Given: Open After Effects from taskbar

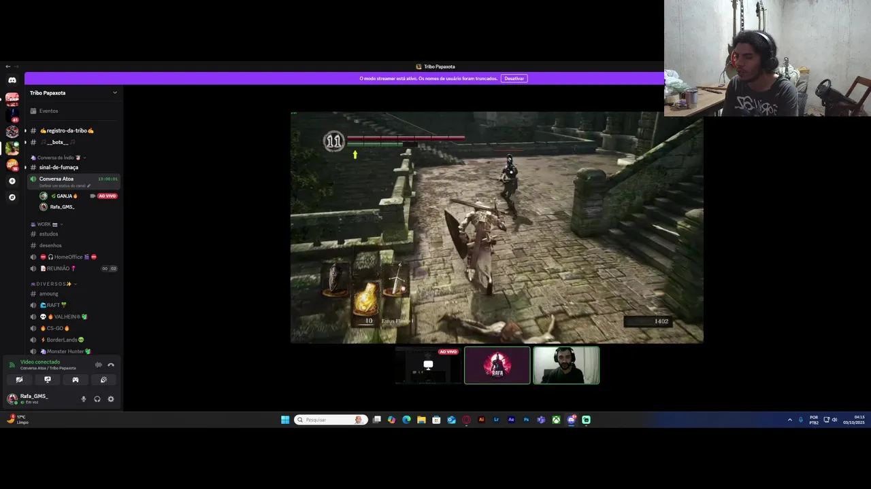Looking at the screenshot, I should tap(511, 420).
